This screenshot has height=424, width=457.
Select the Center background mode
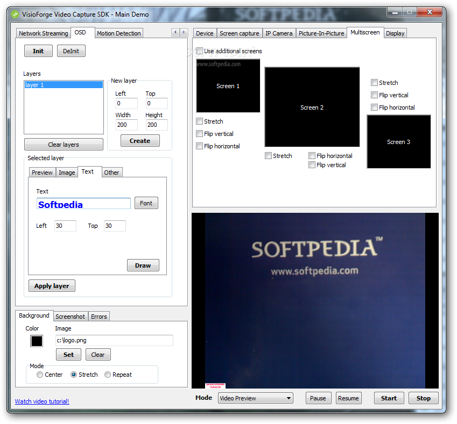40,375
